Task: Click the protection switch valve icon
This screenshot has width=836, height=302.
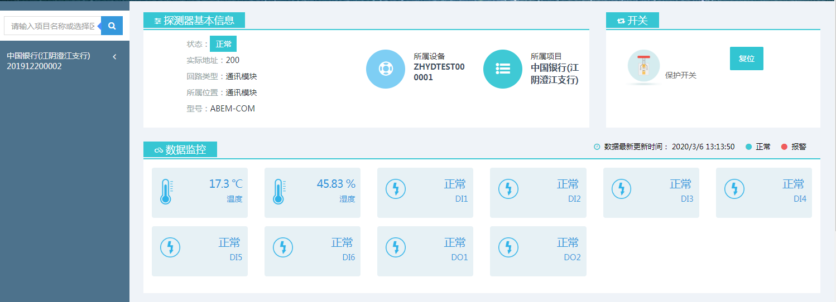Action: [x=643, y=66]
